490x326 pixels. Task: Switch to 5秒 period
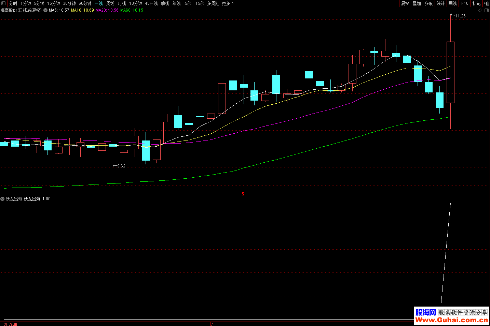(188, 3)
